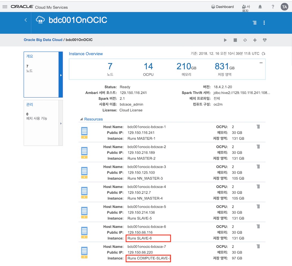Stop the service with square icon
Screen dimensions: 292x266
click(235, 40)
